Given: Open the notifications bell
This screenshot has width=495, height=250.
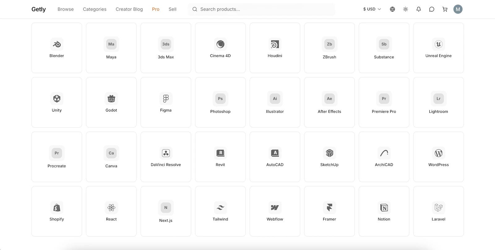Looking at the screenshot, I should [419, 9].
